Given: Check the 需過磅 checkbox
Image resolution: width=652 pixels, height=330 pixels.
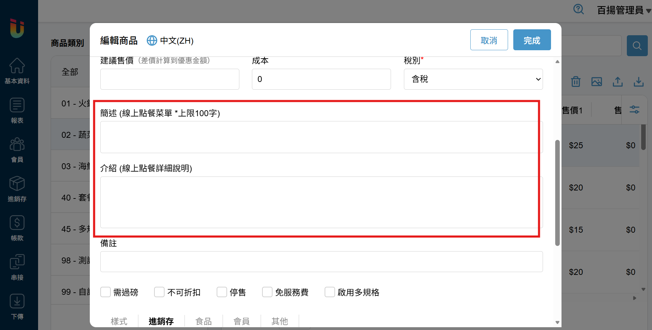Looking at the screenshot, I should [x=106, y=292].
